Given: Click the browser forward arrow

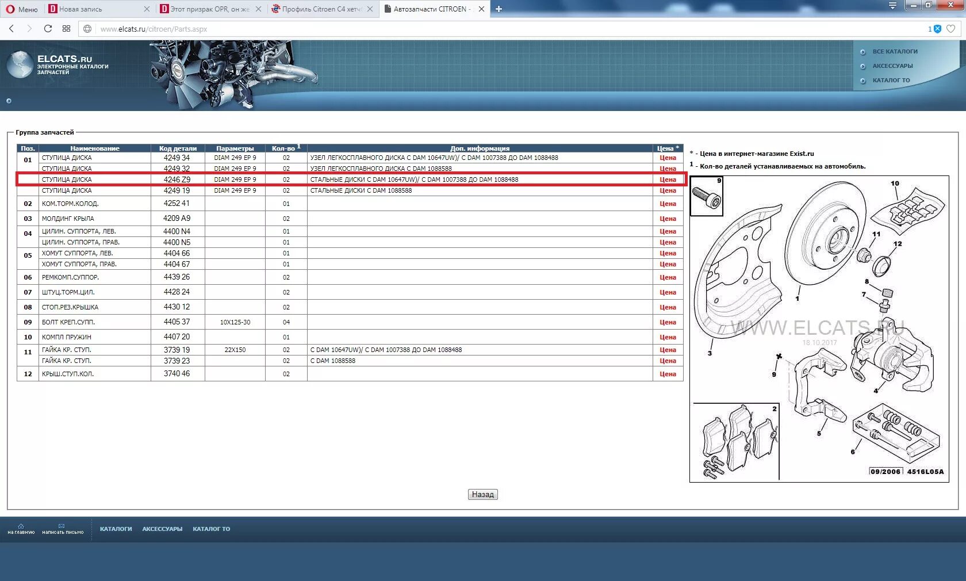Looking at the screenshot, I should coord(29,29).
